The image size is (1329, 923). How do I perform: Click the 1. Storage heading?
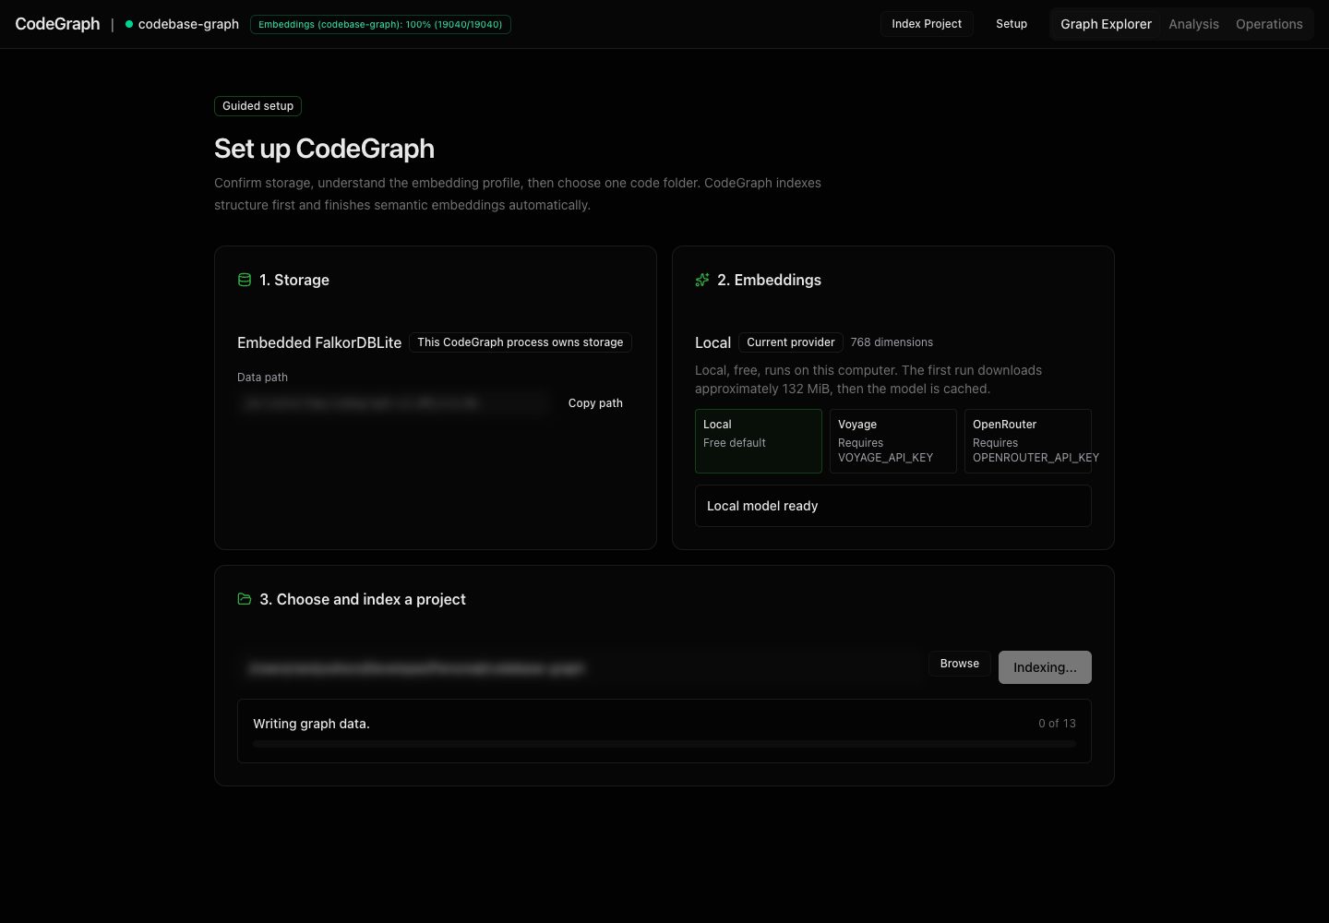tap(294, 280)
